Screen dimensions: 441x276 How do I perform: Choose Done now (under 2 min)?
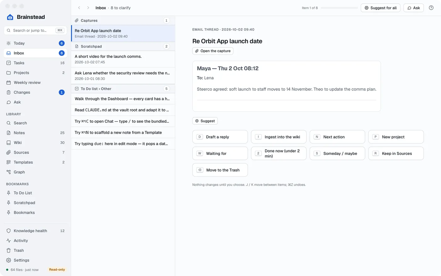point(278,153)
